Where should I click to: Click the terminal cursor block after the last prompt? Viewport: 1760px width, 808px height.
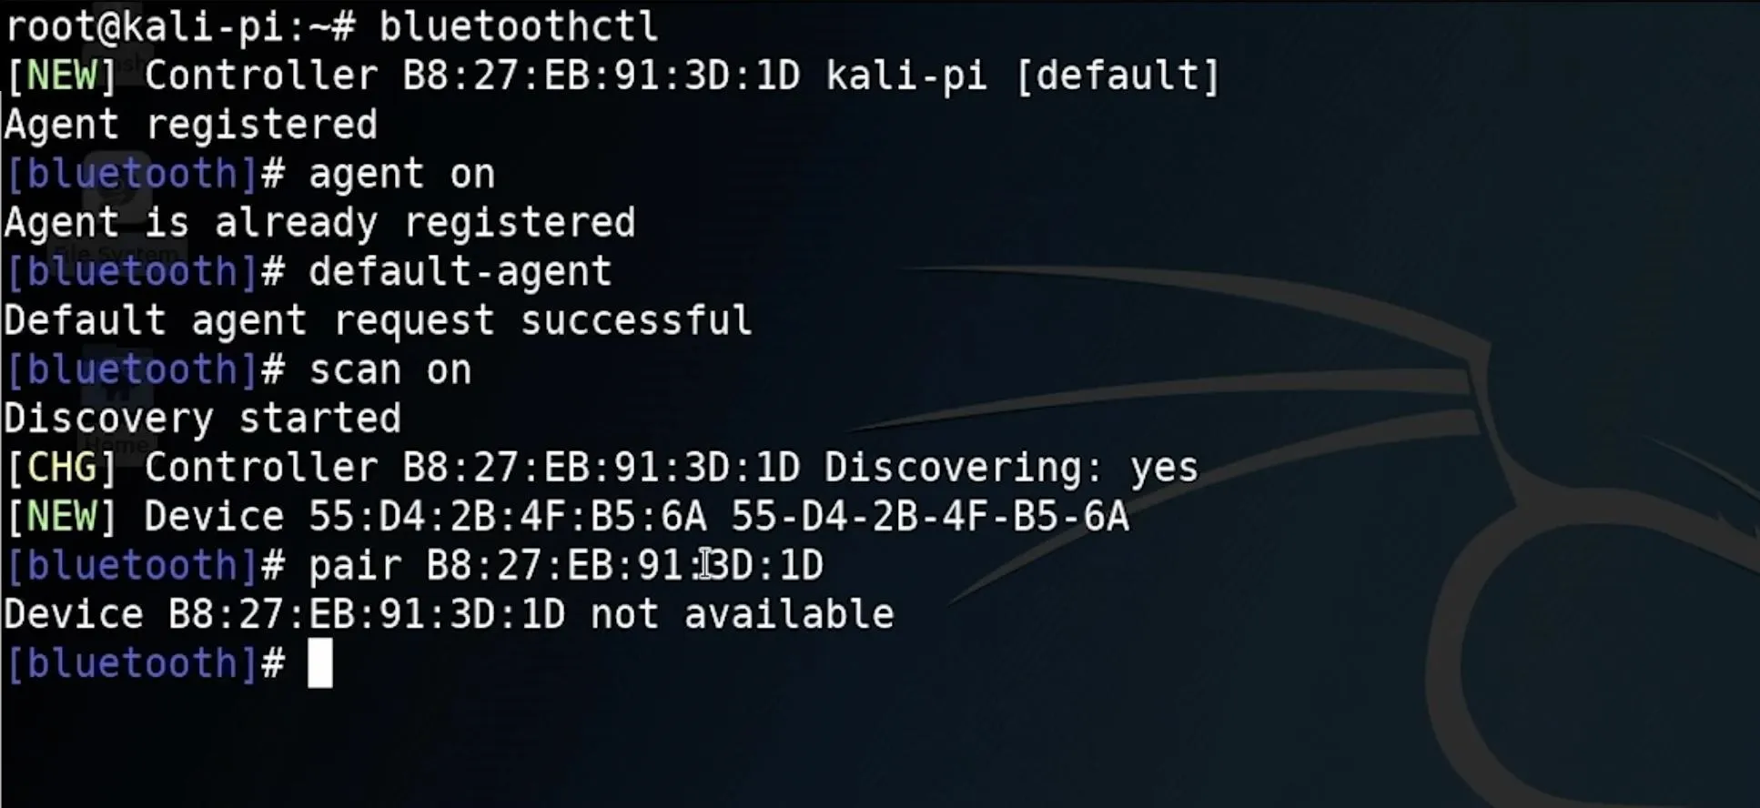click(x=320, y=663)
